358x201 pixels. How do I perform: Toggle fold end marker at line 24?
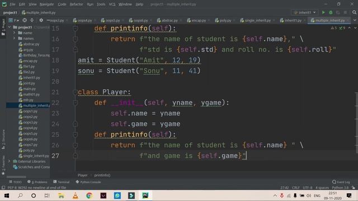(x=75, y=124)
